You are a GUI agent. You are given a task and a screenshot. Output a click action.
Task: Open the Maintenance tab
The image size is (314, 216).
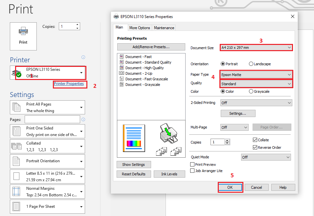coord(164,28)
